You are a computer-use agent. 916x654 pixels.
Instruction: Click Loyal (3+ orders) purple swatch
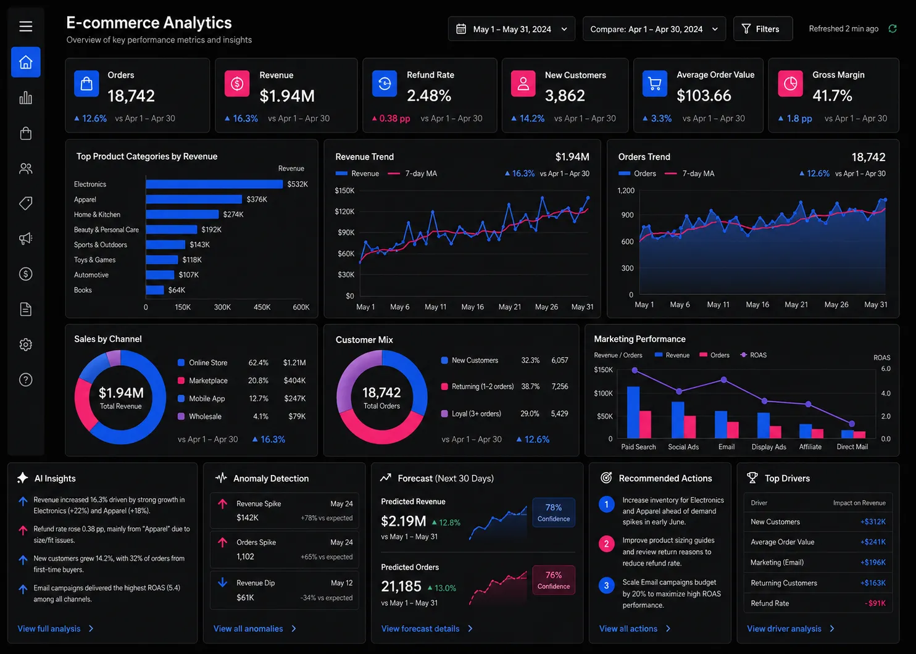tap(444, 413)
